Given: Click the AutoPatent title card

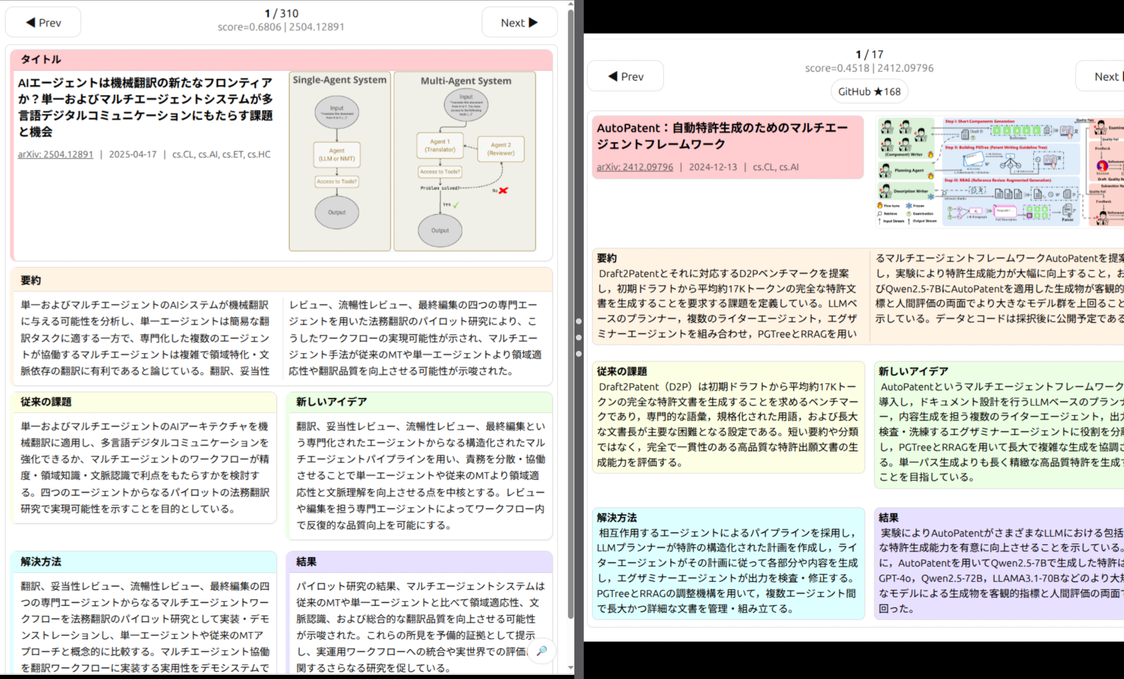Looking at the screenshot, I should (727, 147).
